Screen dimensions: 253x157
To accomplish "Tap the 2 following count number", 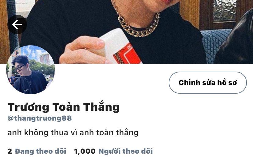I will pos(10,151).
